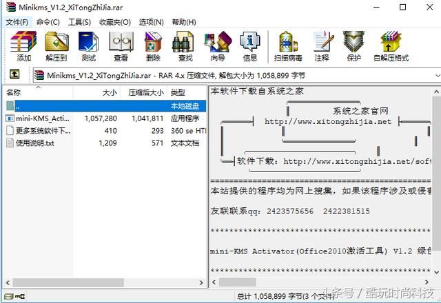
Task: Expand the archive path dropdown arrow
Action: click(x=438, y=75)
